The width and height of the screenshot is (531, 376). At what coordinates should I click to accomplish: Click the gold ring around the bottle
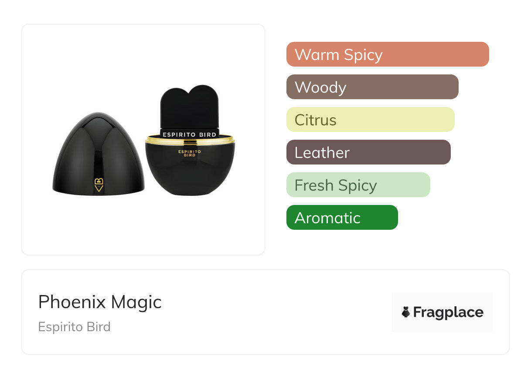point(190,140)
